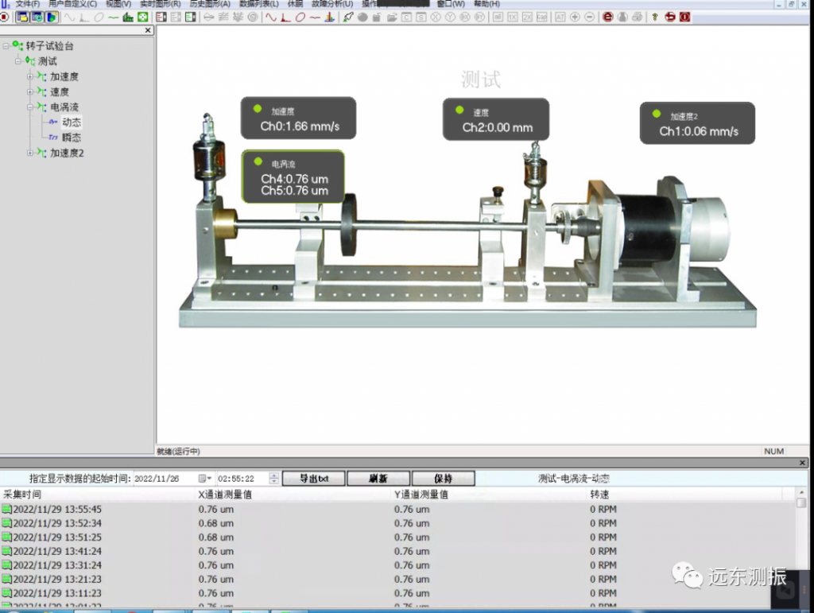Click the 刷新 button

[378, 479]
